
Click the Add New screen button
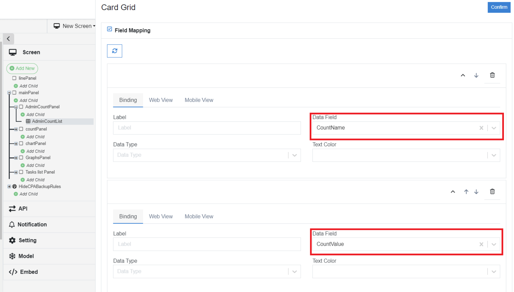22,68
